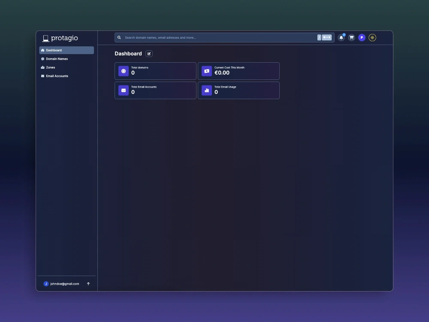This screenshot has width=429, height=322.
Task: Click the Total domains globe icon
Action: [124, 71]
